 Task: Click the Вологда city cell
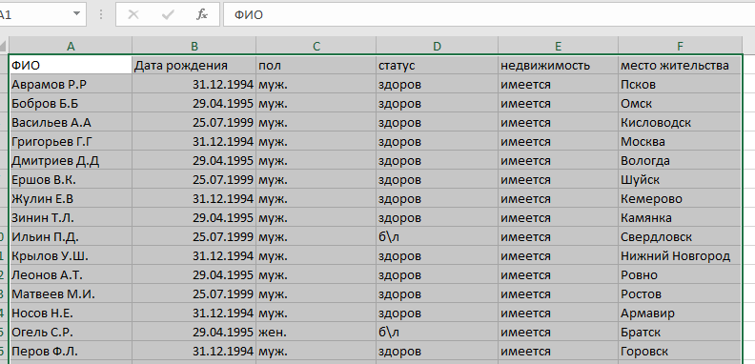pos(680,160)
